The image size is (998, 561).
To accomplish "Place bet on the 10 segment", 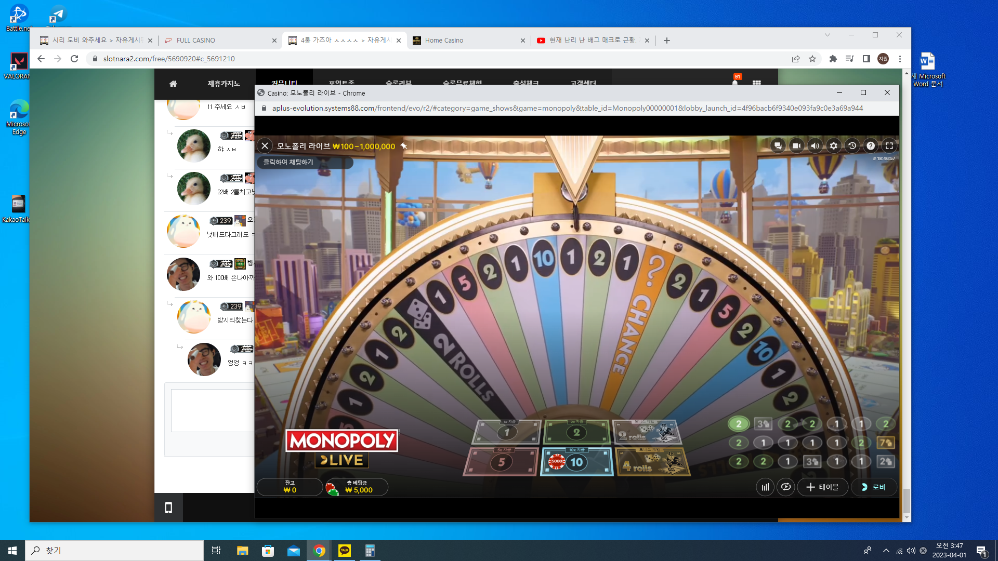I will point(576,462).
